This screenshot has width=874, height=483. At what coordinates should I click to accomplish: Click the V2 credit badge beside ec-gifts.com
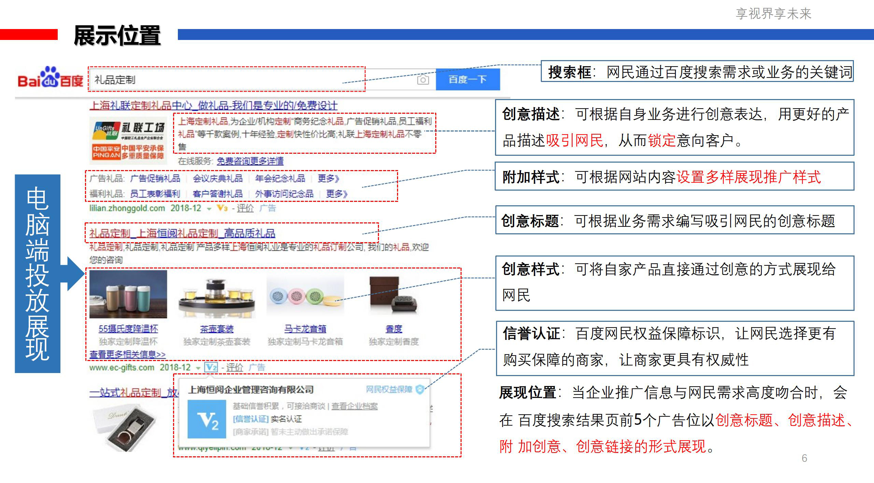[211, 367]
